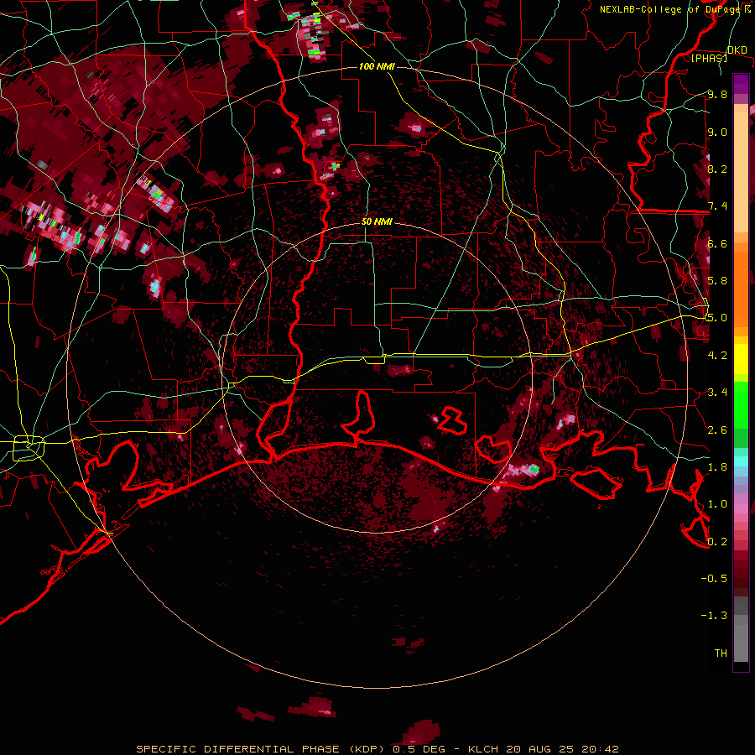Click the [PHAS] units label
This screenshot has width=755, height=755.
coord(709,58)
